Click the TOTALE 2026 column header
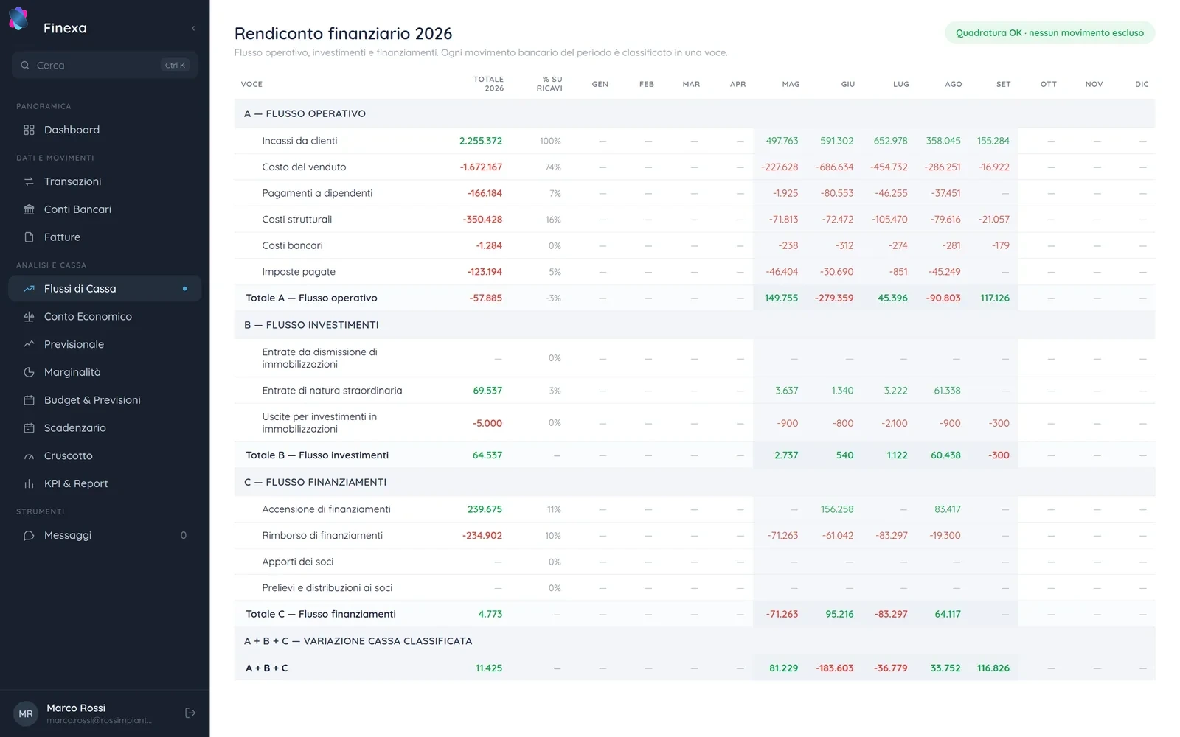 [488, 84]
